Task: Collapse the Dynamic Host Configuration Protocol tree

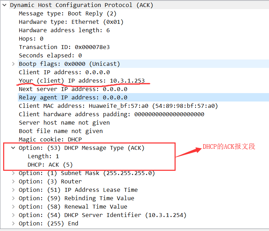Action: coord(5,5)
